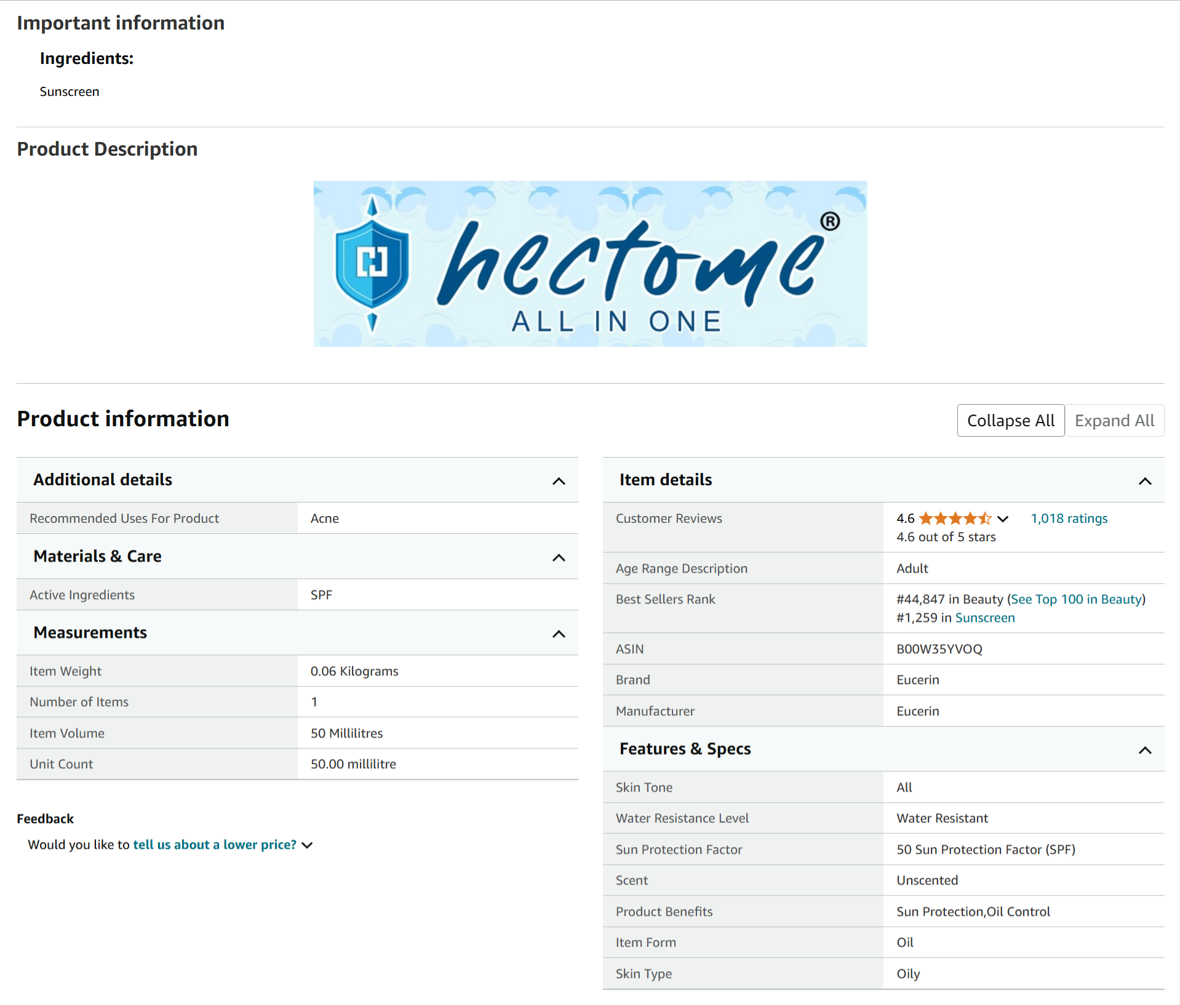Click the registered trademark symbol on banner
1180x1005 pixels.
[829, 221]
